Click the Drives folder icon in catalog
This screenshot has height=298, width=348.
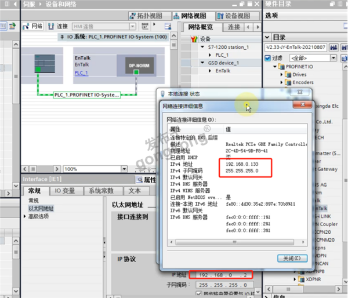pos(288,74)
